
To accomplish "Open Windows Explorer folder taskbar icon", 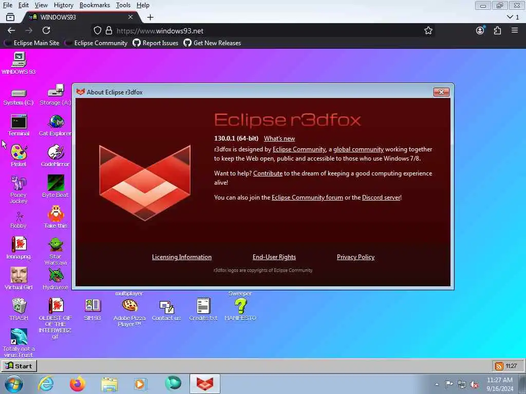I will [x=109, y=384].
